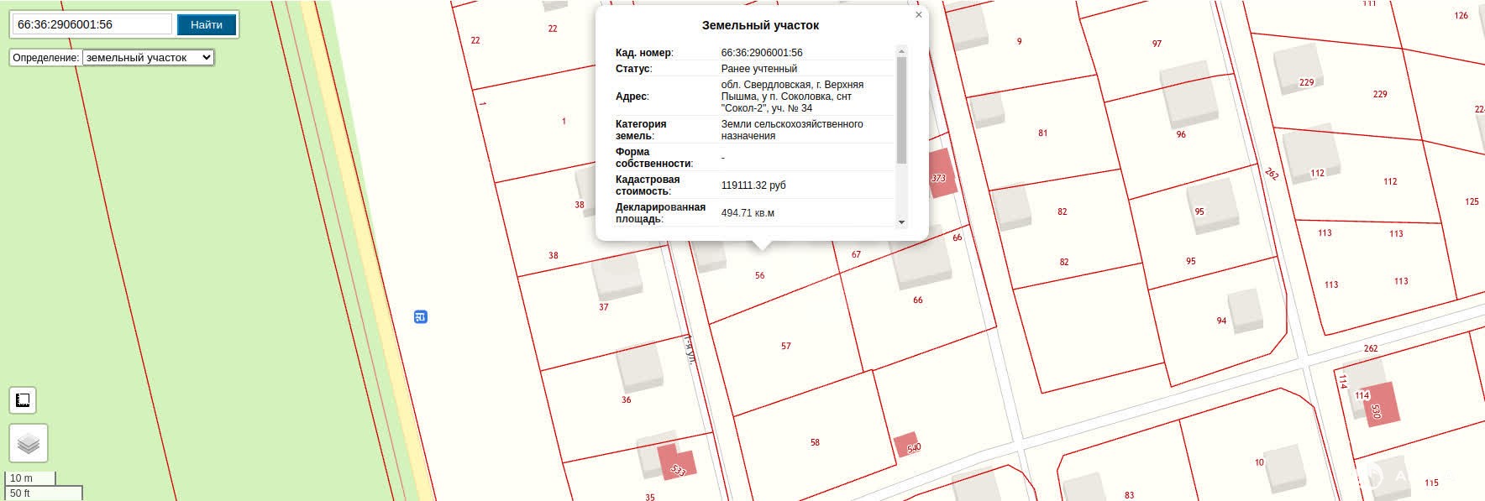
Task: Click the popup scrollbar up arrow
Action: click(902, 50)
